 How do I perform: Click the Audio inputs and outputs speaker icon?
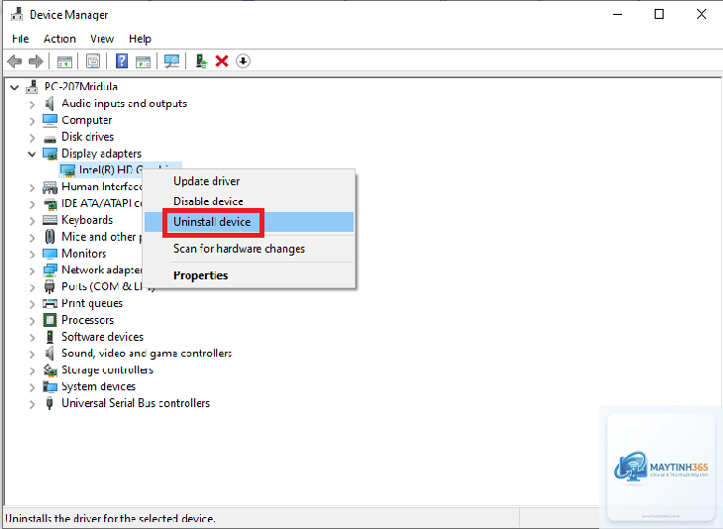[x=50, y=103]
